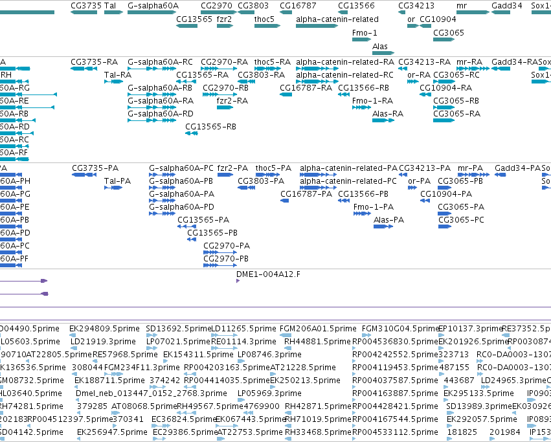Click the AT08068.5prime EST label
551x442 pixels.
pos(144,406)
